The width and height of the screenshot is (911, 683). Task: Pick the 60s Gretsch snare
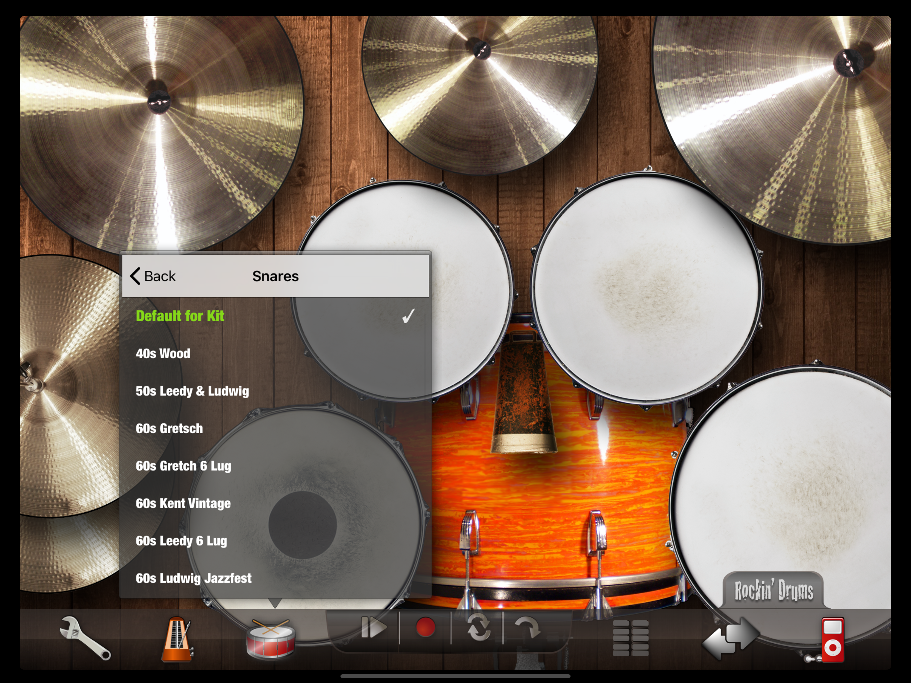(x=169, y=429)
